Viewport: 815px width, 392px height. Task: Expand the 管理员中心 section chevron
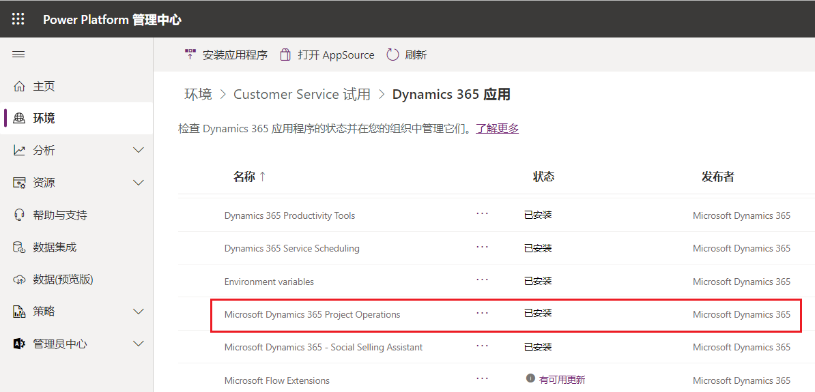pyautogui.click(x=139, y=344)
